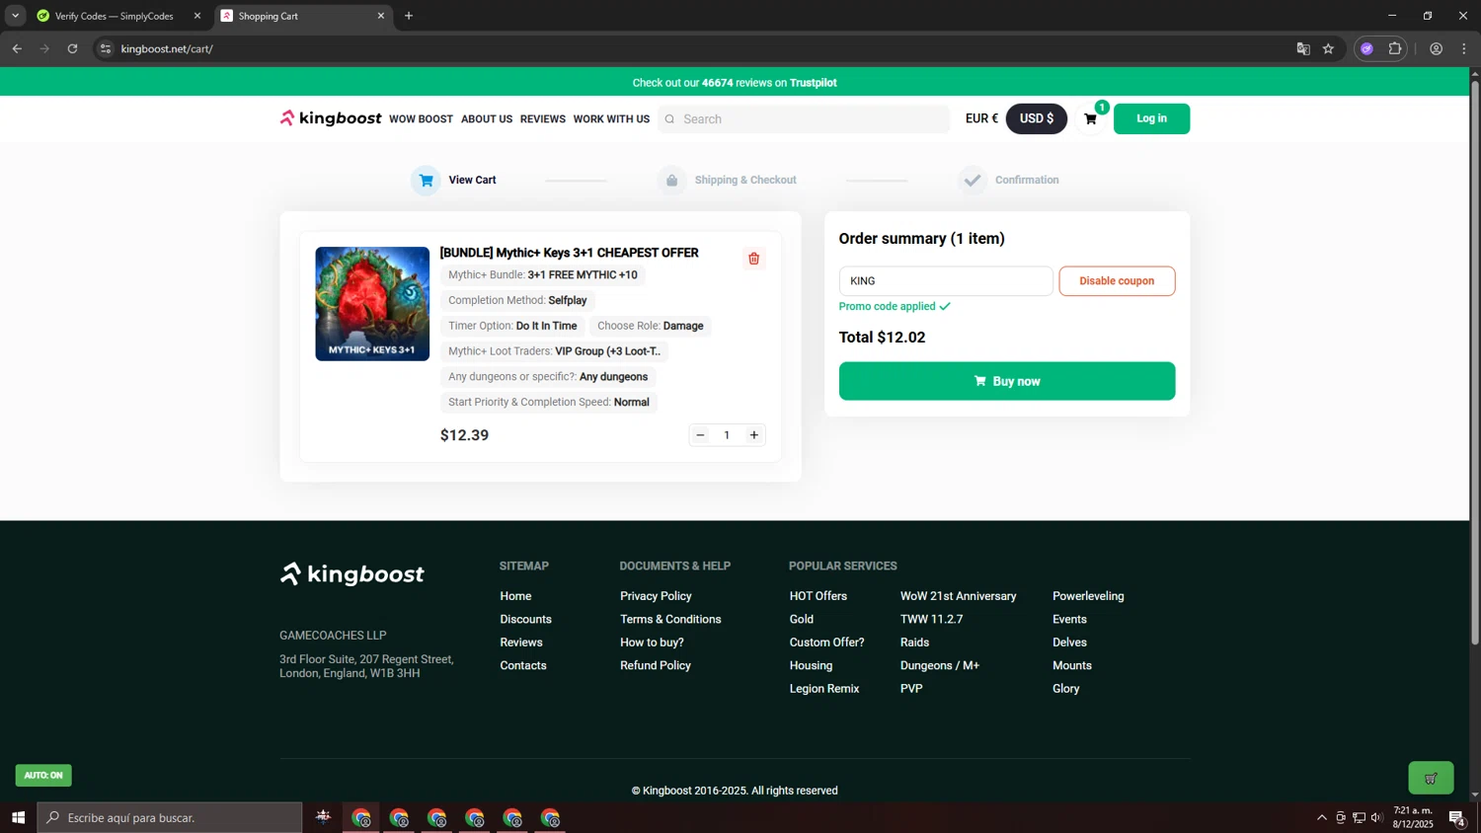Select the Shopping Cart tab
Viewport: 1481px width, 833px height.
tap(301, 16)
